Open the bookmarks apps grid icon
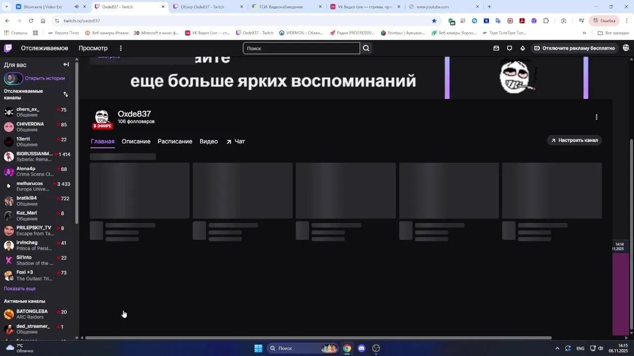Image resolution: width=634 pixels, height=356 pixels. click(x=35, y=33)
